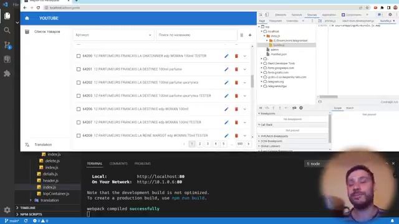Click the home icon in the YOUTUBE header
Image resolution: width=399 pixels, height=224 pixels.
pos(27,18)
